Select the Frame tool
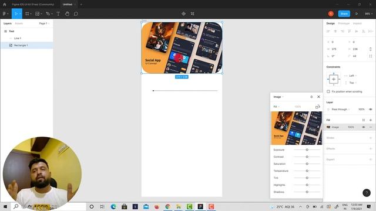Image resolution: width=376 pixels, height=211 pixels. coord(27,13)
